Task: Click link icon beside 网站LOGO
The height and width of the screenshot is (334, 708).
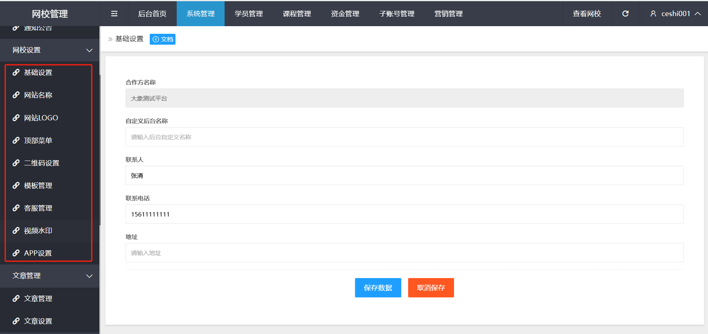Action: [16, 118]
